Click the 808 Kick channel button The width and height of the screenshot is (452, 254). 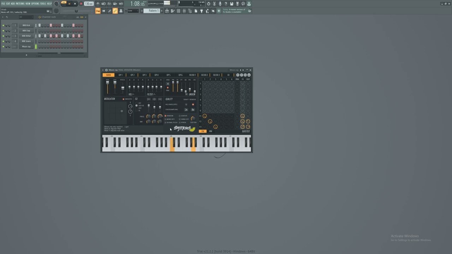point(26,25)
